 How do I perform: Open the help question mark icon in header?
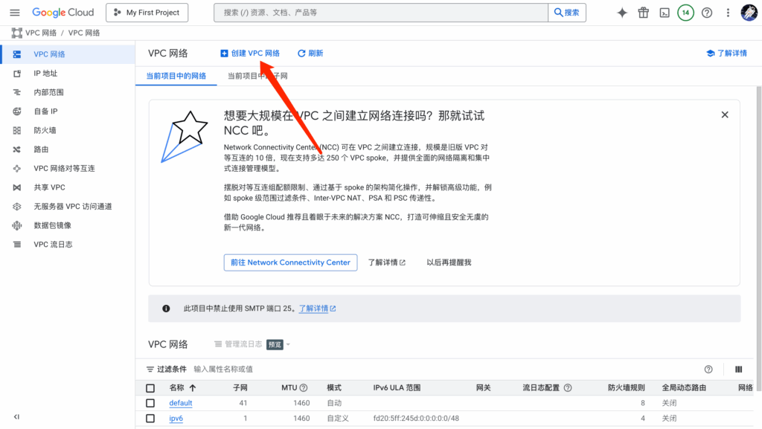tap(707, 13)
